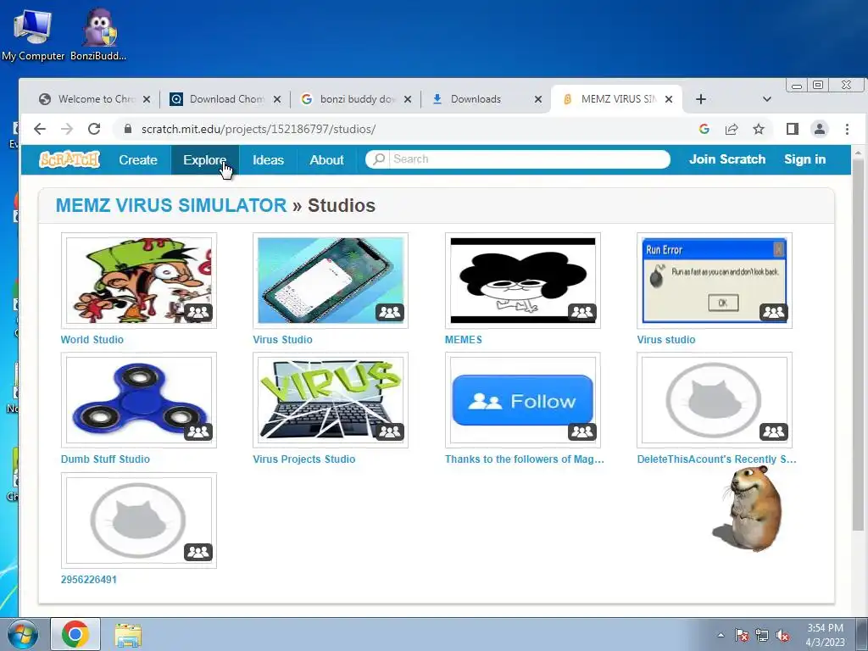868x651 pixels.
Task: Open the fidget spinner studio thumbnail
Action: [139, 400]
